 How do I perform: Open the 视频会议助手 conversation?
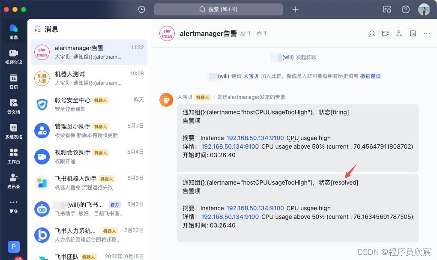[x=89, y=157]
